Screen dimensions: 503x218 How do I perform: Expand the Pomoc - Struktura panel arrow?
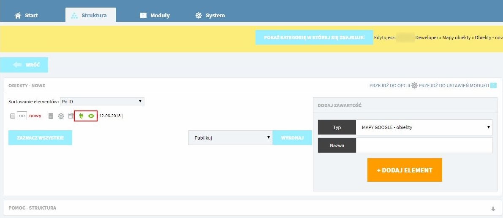coord(493,209)
